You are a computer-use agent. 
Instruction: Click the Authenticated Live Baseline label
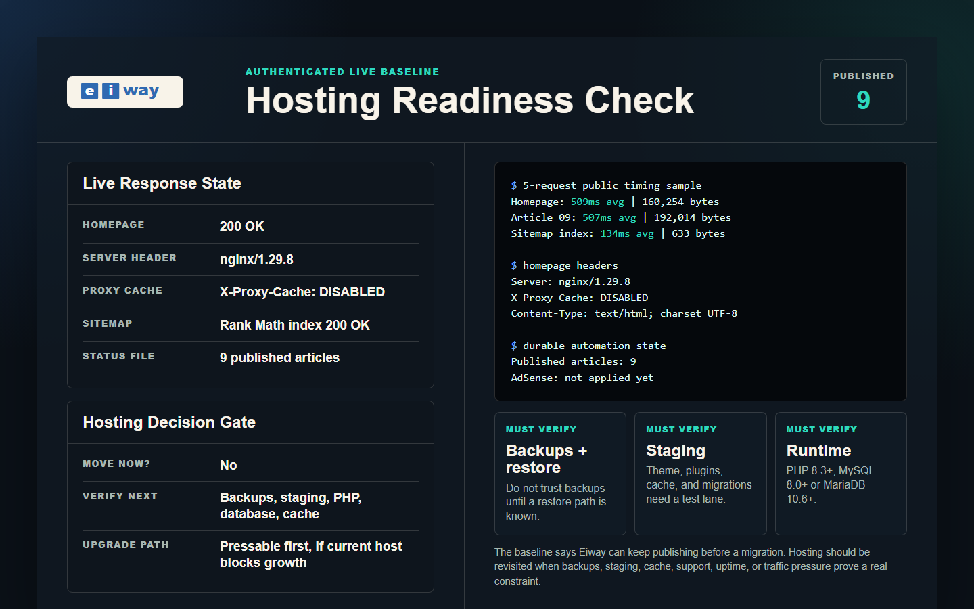(342, 72)
